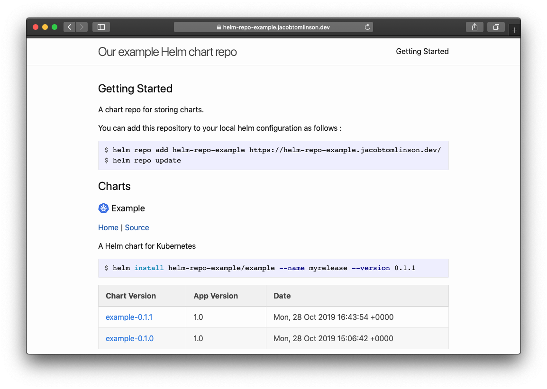Click the green zoom window control
This screenshot has height=389, width=547.
55,27
